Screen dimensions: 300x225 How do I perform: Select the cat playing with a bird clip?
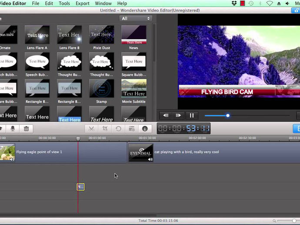coord(214,152)
